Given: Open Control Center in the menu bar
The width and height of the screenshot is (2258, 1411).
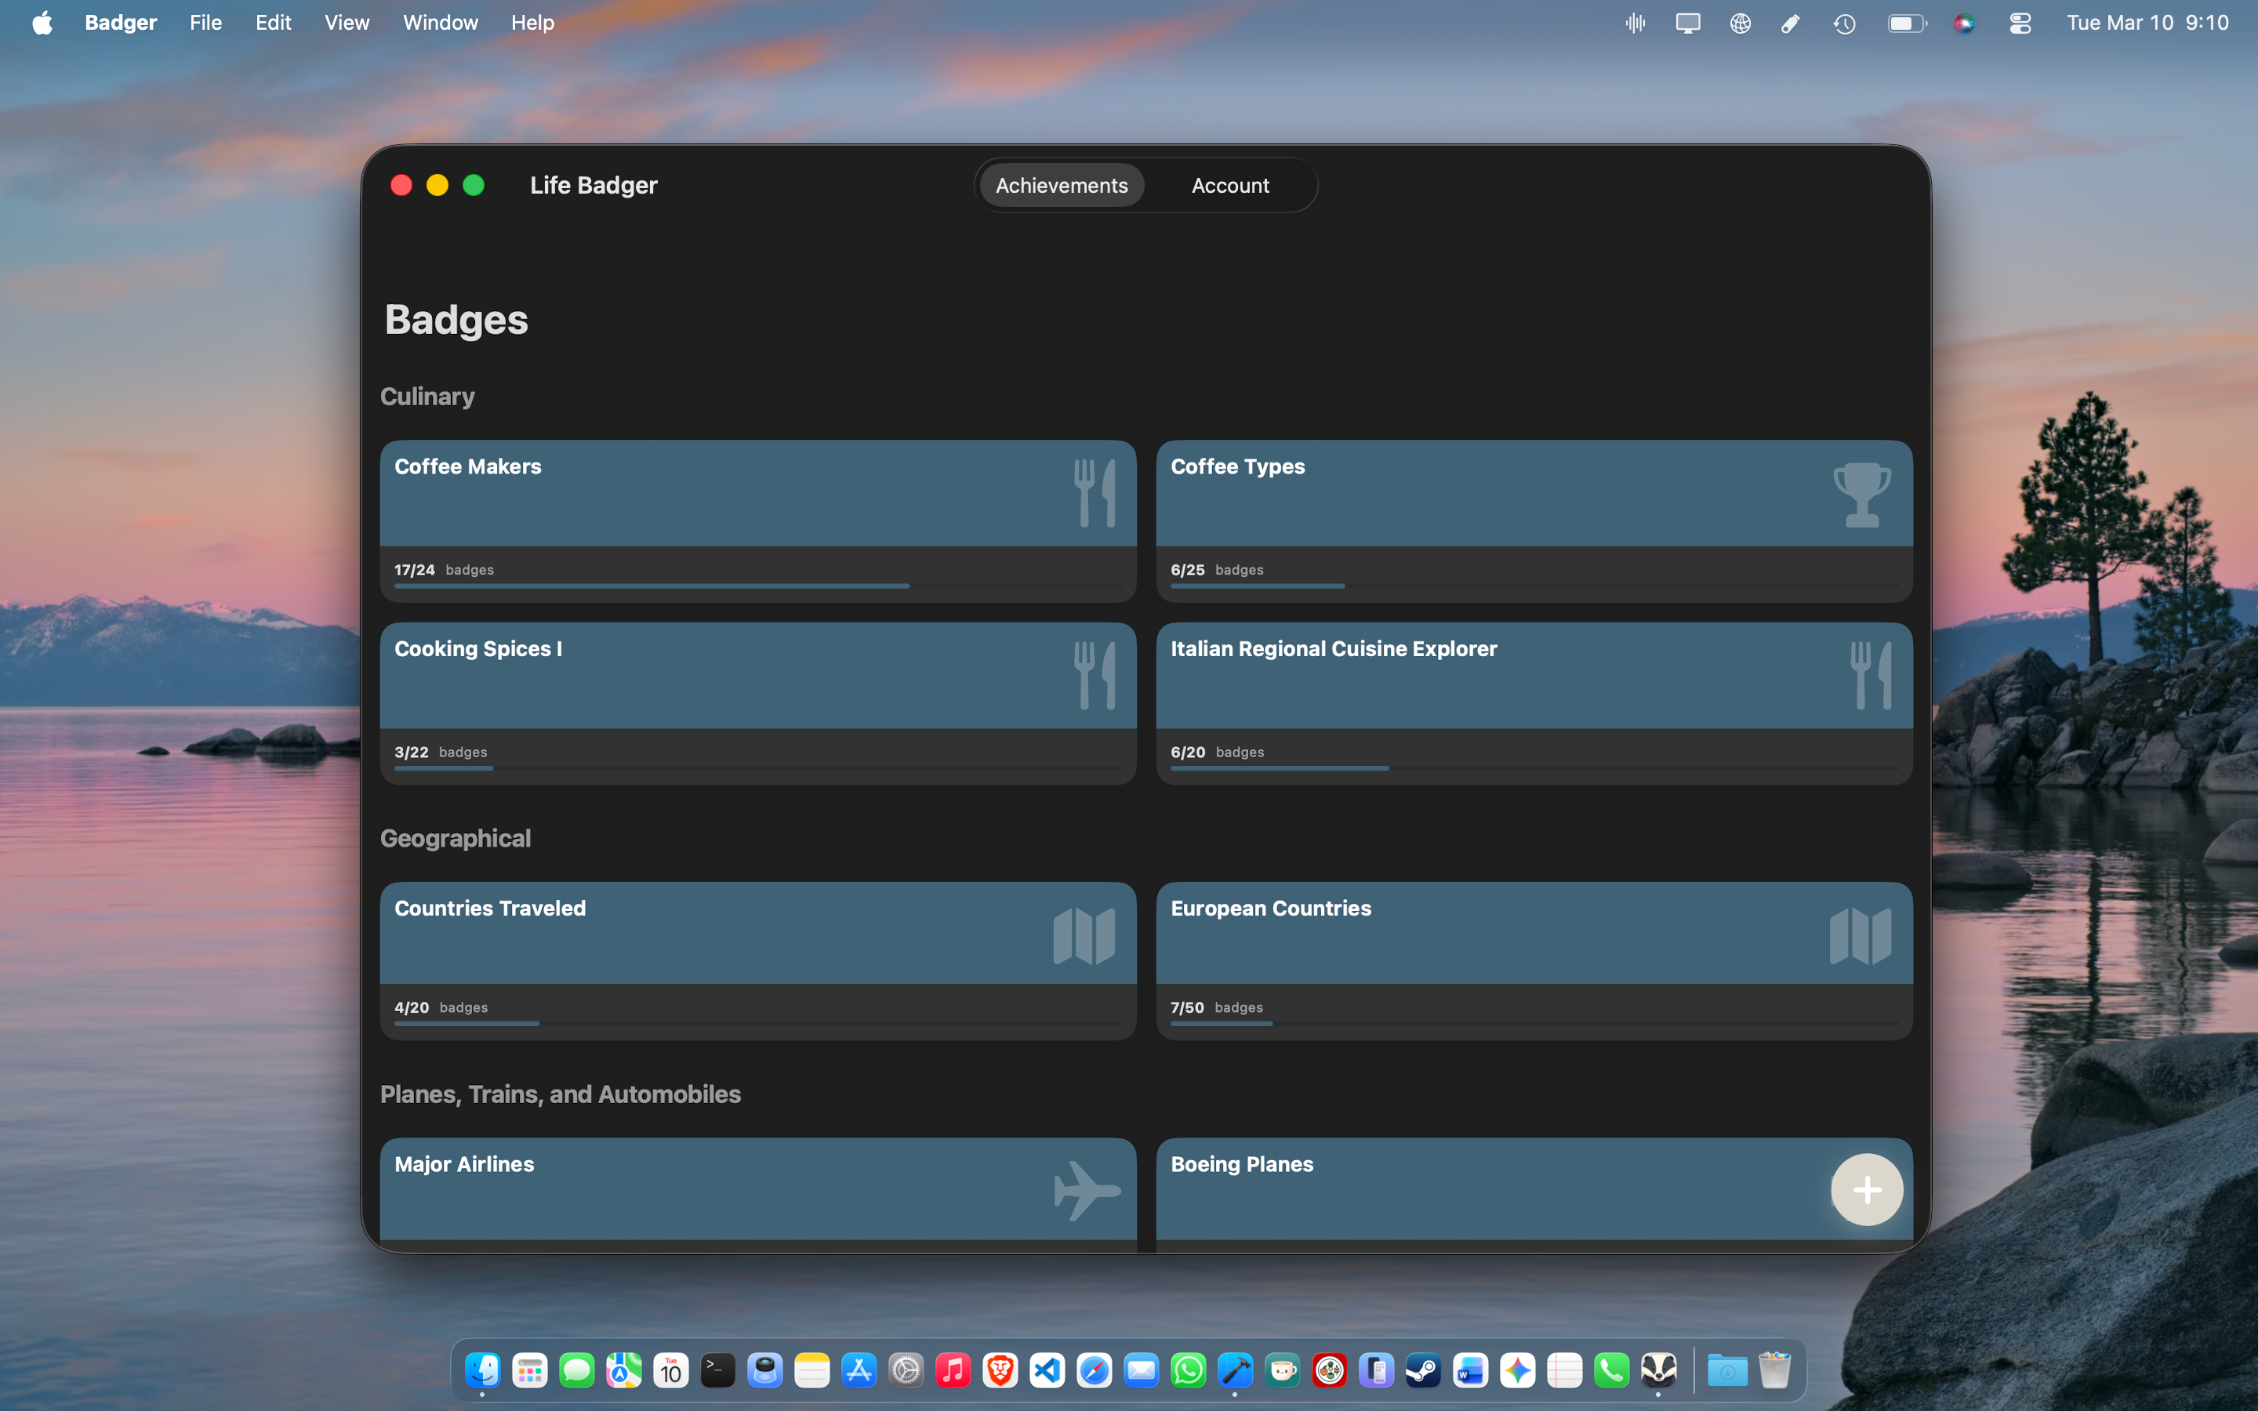Looking at the screenshot, I should tap(2019, 23).
